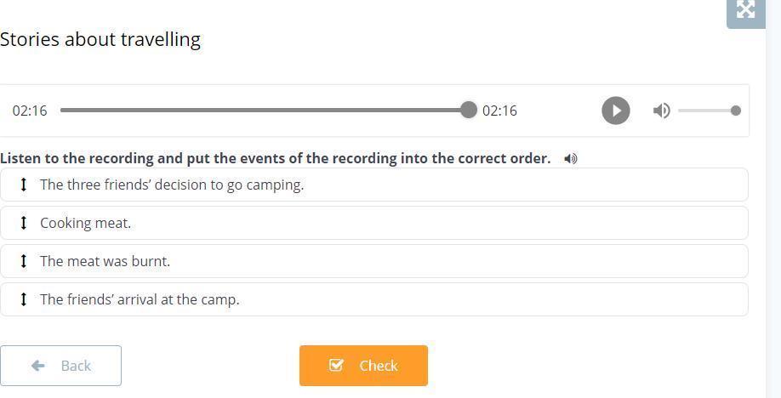This screenshot has height=398, width=781.
Task: Select 'The meat was burnt.' item
Action: point(105,261)
